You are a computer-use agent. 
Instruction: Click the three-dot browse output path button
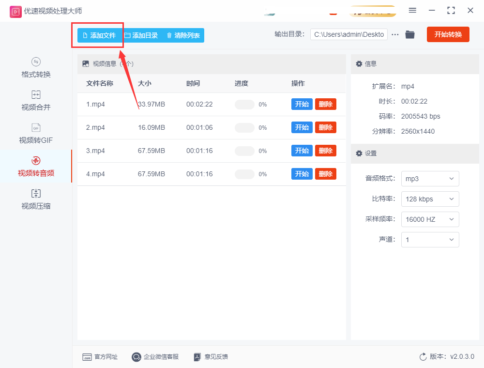pyautogui.click(x=395, y=34)
